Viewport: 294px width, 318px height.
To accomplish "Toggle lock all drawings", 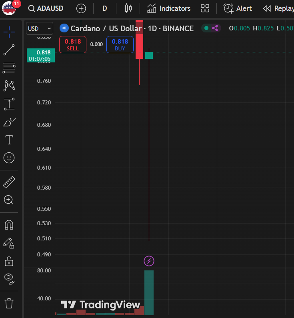I will tap(9, 261).
